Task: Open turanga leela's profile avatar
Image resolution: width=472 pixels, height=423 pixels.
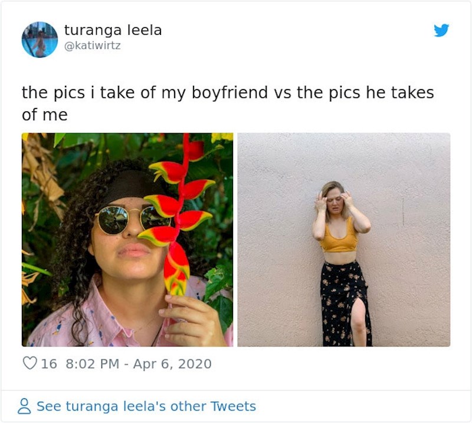Action: [40, 39]
